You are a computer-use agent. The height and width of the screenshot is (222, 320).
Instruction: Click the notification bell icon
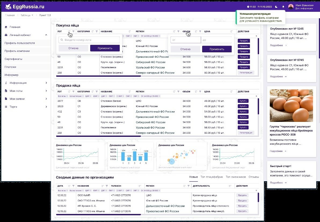(283, 7)
